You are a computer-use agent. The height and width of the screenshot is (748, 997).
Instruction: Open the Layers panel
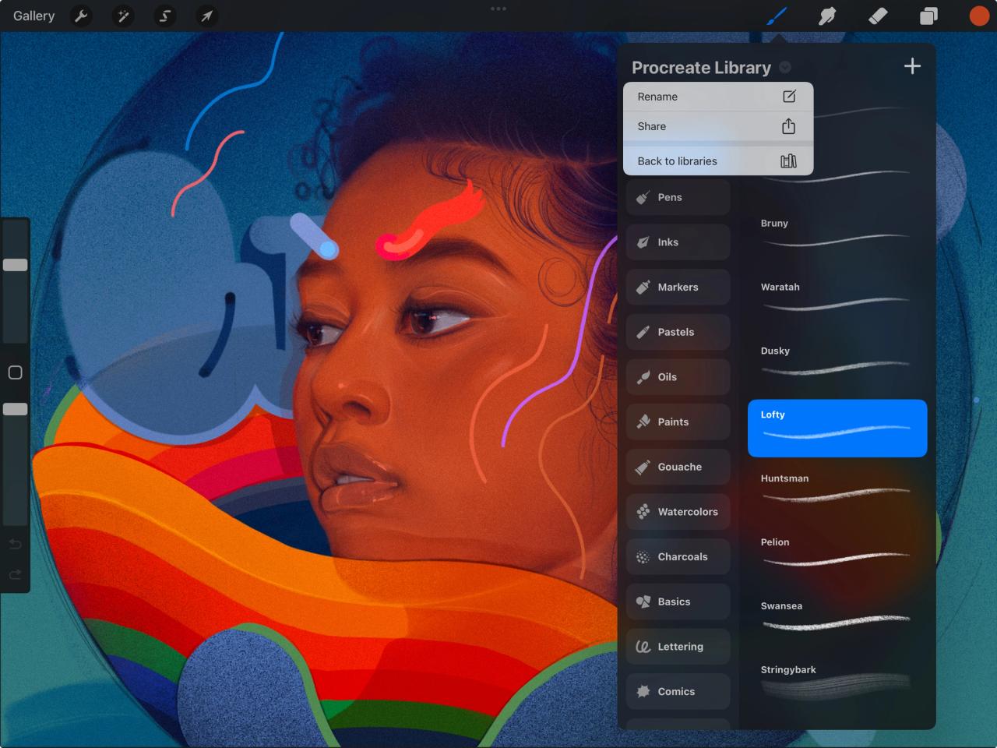(x=928, y=16)
